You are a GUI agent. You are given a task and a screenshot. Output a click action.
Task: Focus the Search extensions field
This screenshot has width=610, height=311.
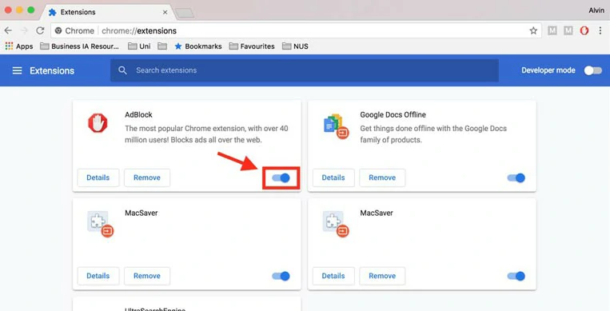point(305,70)
